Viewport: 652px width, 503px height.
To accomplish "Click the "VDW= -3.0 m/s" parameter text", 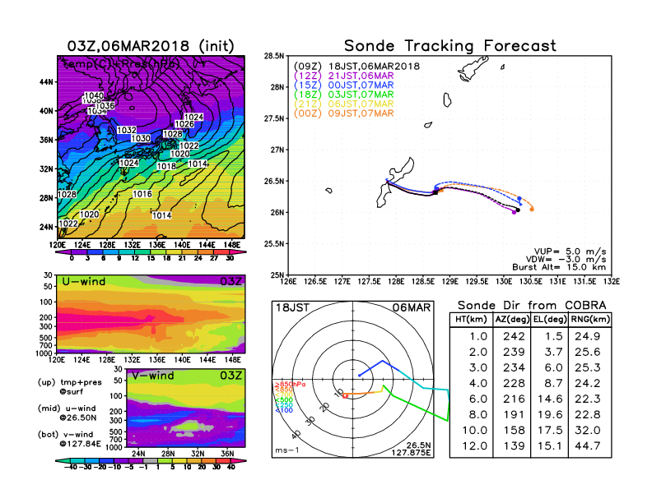I will [x=567, y=260].
